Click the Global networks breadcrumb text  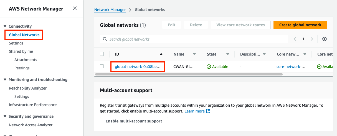pyautogui.click(x=150, y=10)
